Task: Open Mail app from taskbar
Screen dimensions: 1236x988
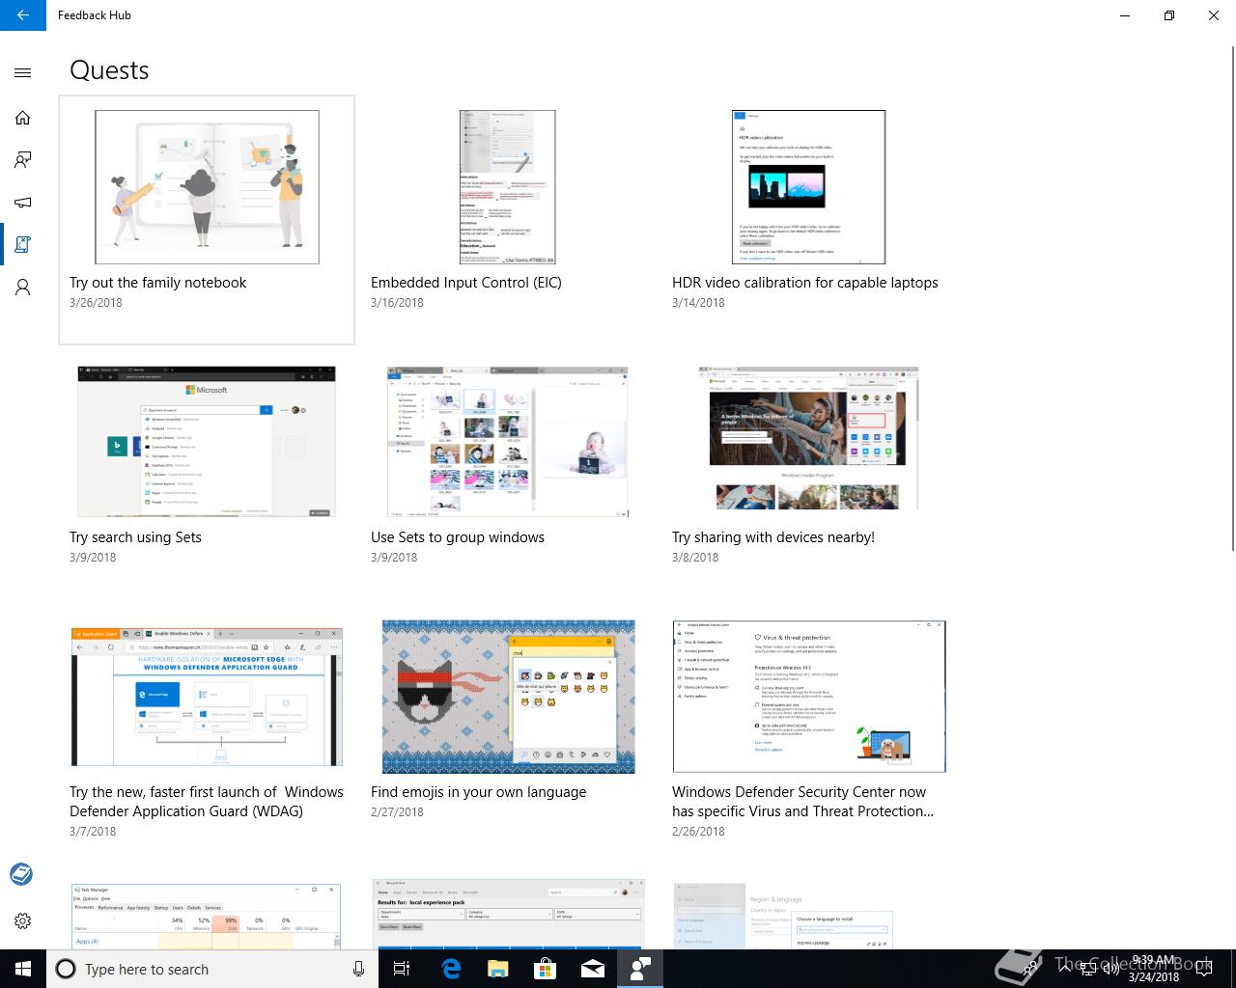Action: [592, 969]
